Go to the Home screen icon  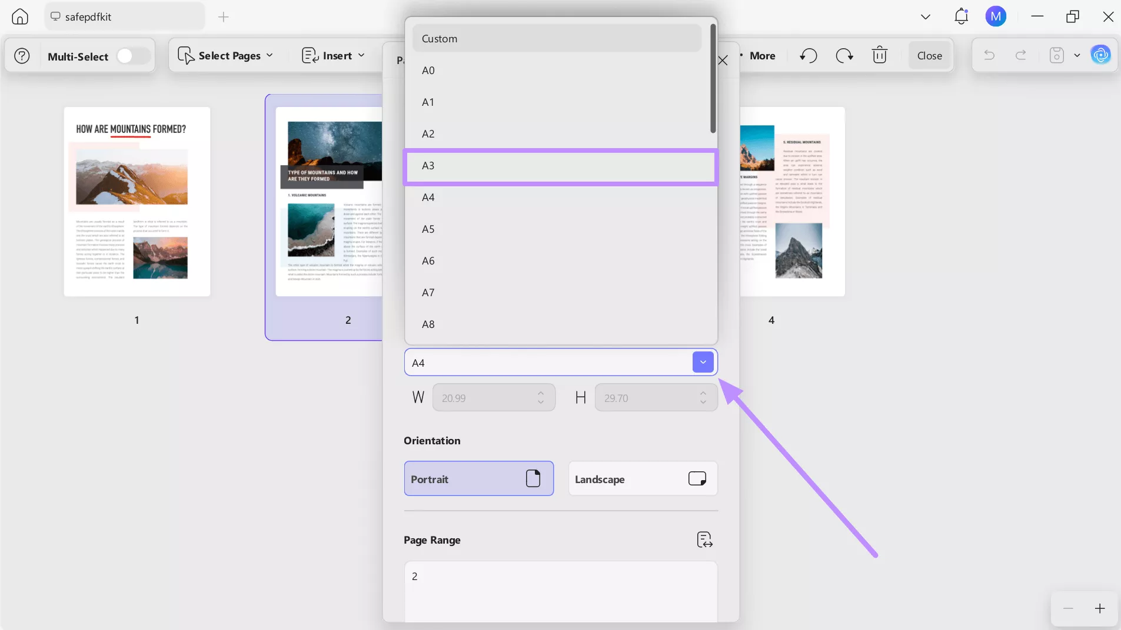pos(20,16)
